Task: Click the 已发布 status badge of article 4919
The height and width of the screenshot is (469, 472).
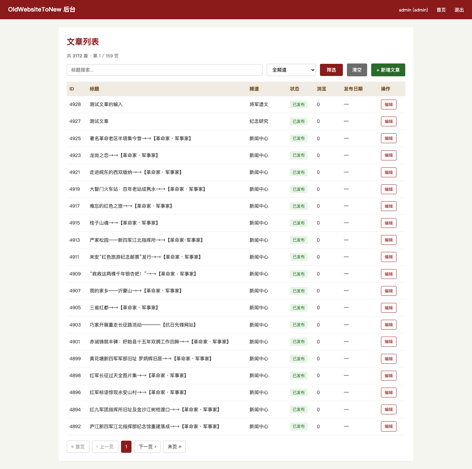Action: pos(299,189)
